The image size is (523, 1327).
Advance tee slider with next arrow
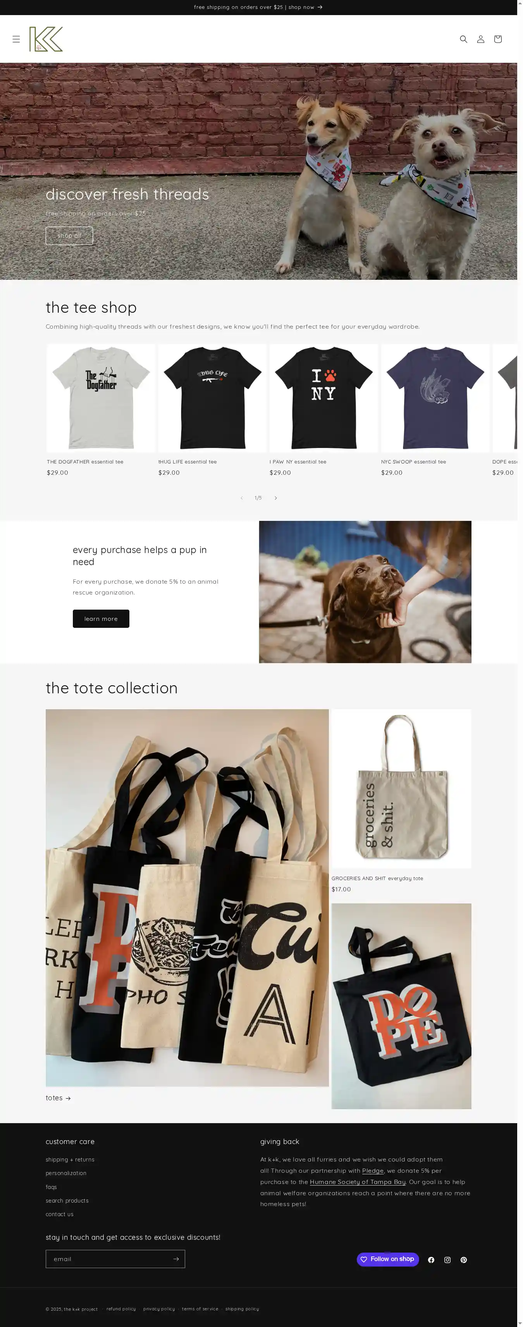[275, 498]
